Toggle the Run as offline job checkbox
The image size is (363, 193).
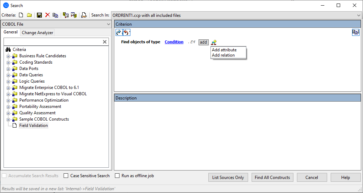point(117,176)
